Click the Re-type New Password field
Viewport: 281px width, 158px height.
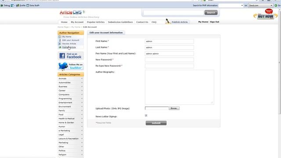pyautogui.click(x=169, y=66)
